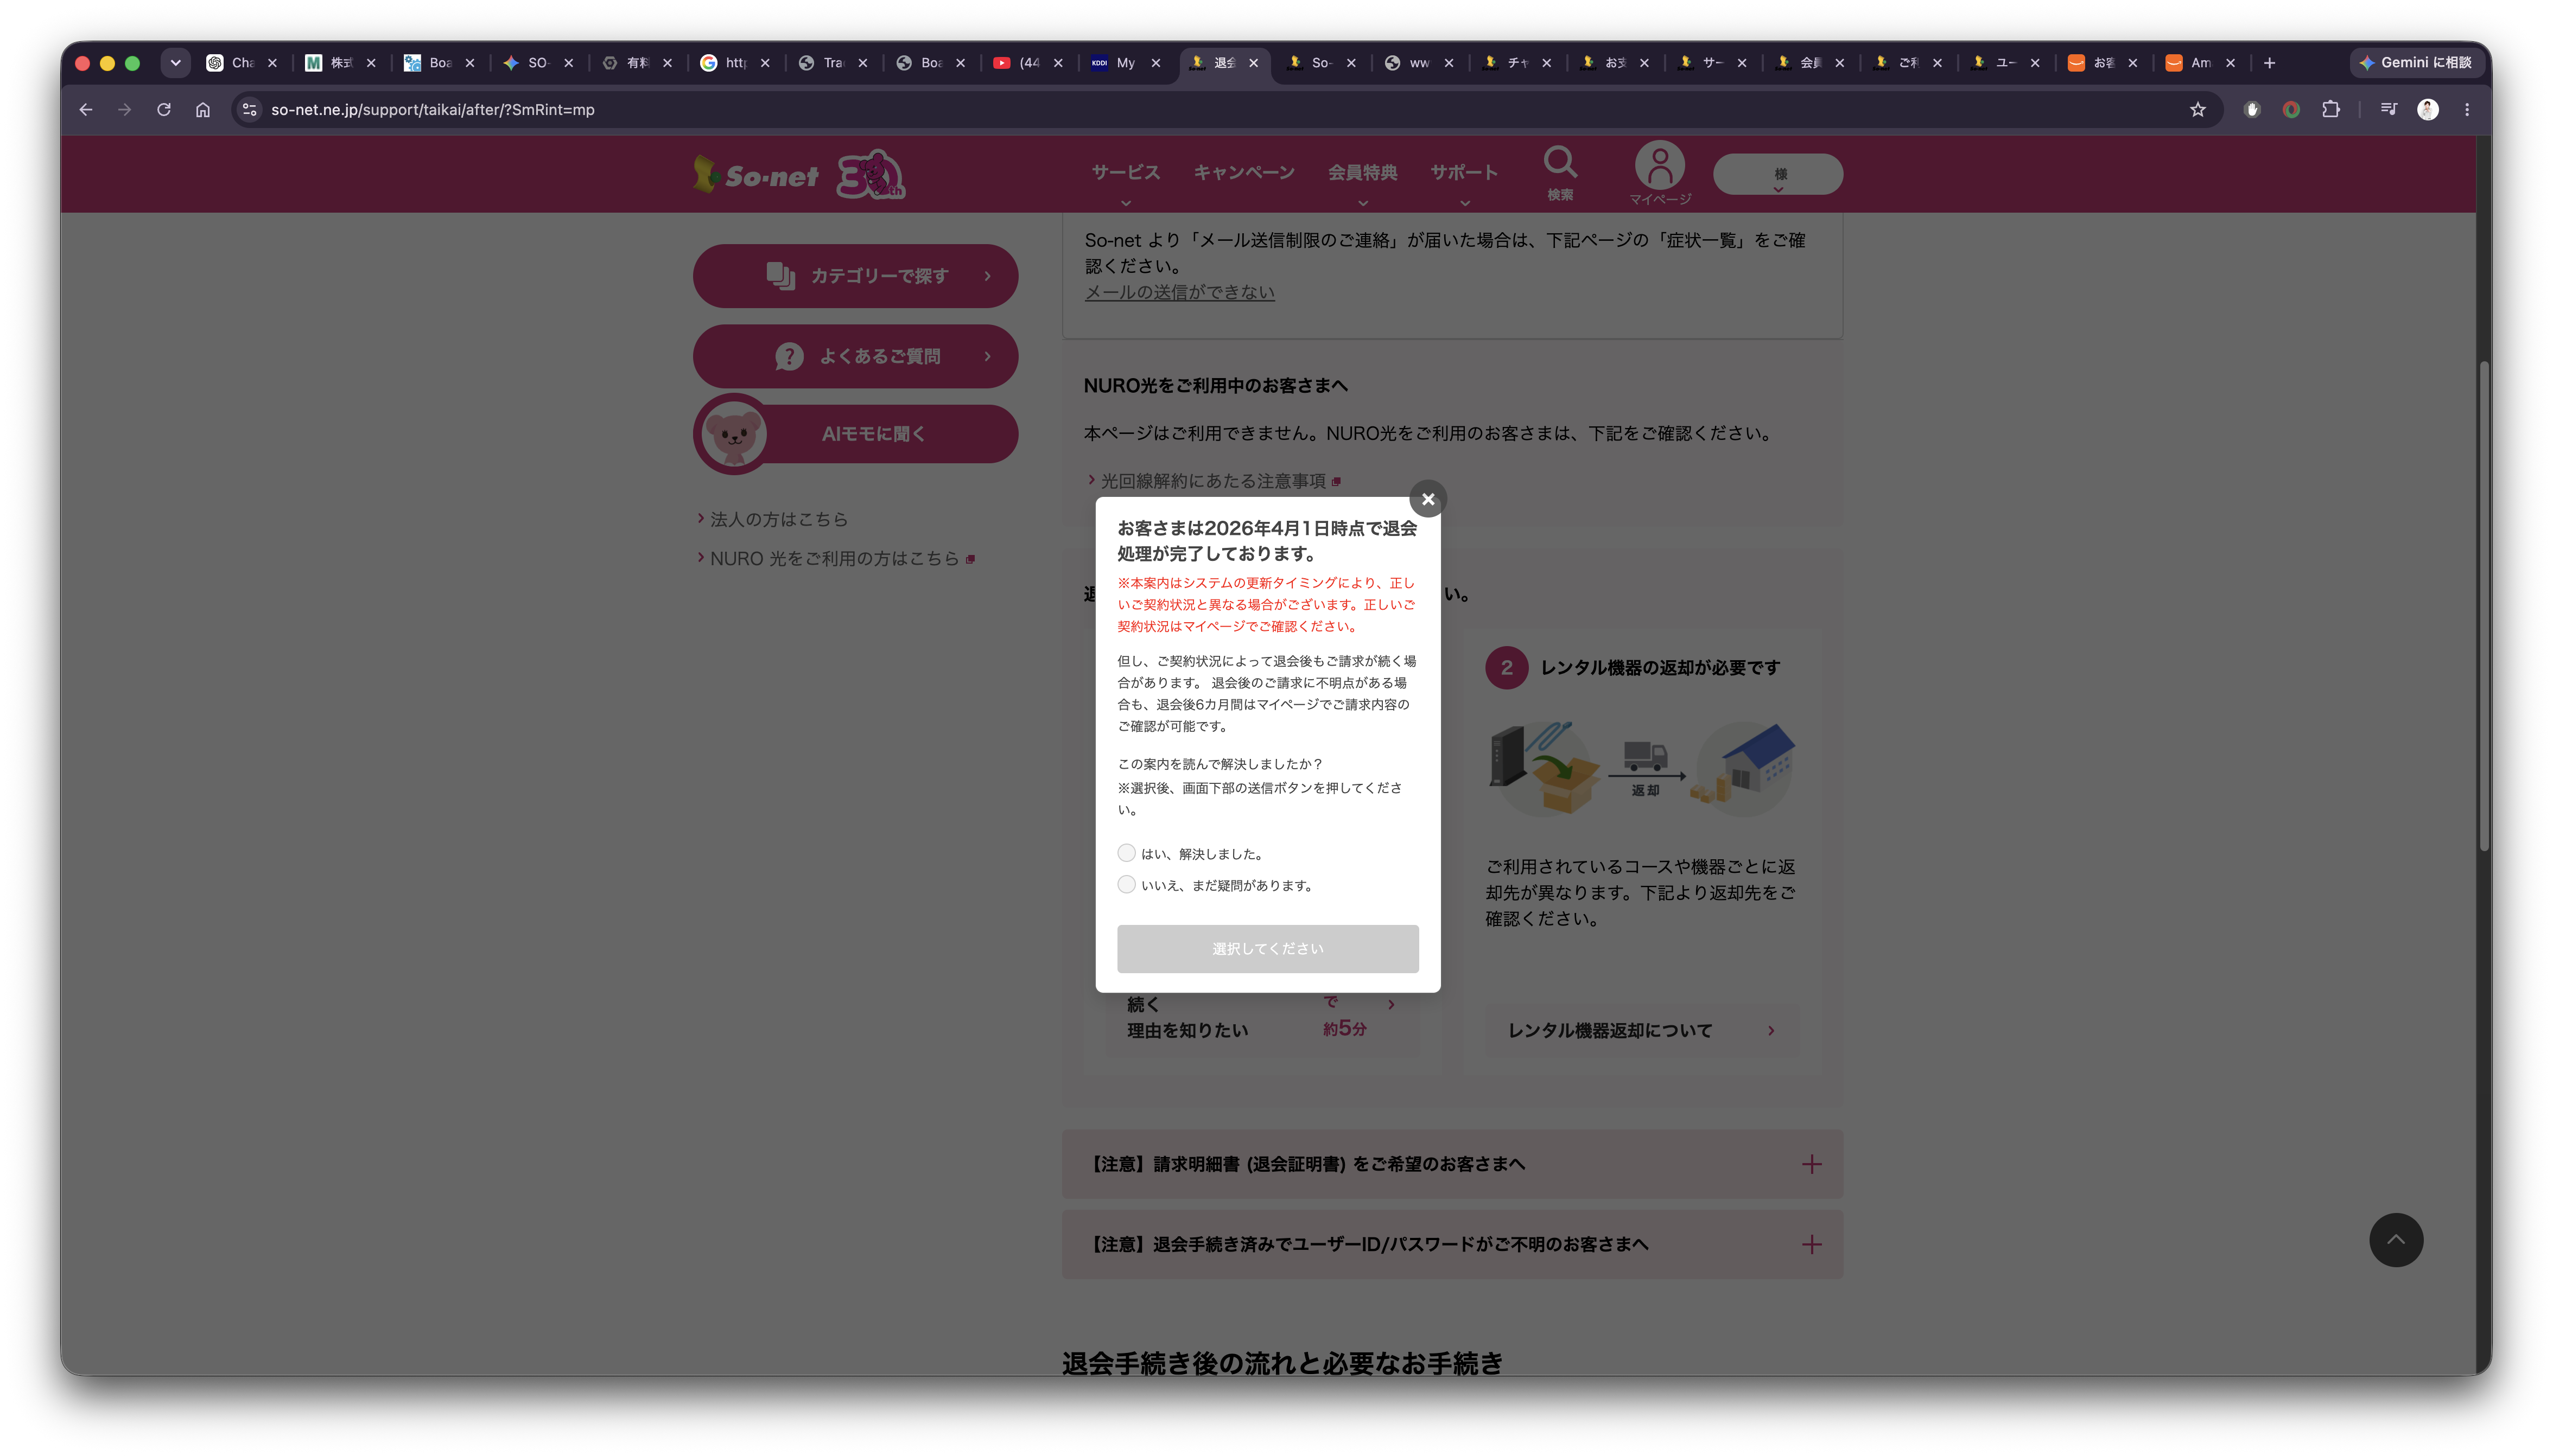The image size is (2553, 1456).
Task: Expand the ユーザーID/パスワードがご不明 accordion
Action: (x=1452, y=1244)
